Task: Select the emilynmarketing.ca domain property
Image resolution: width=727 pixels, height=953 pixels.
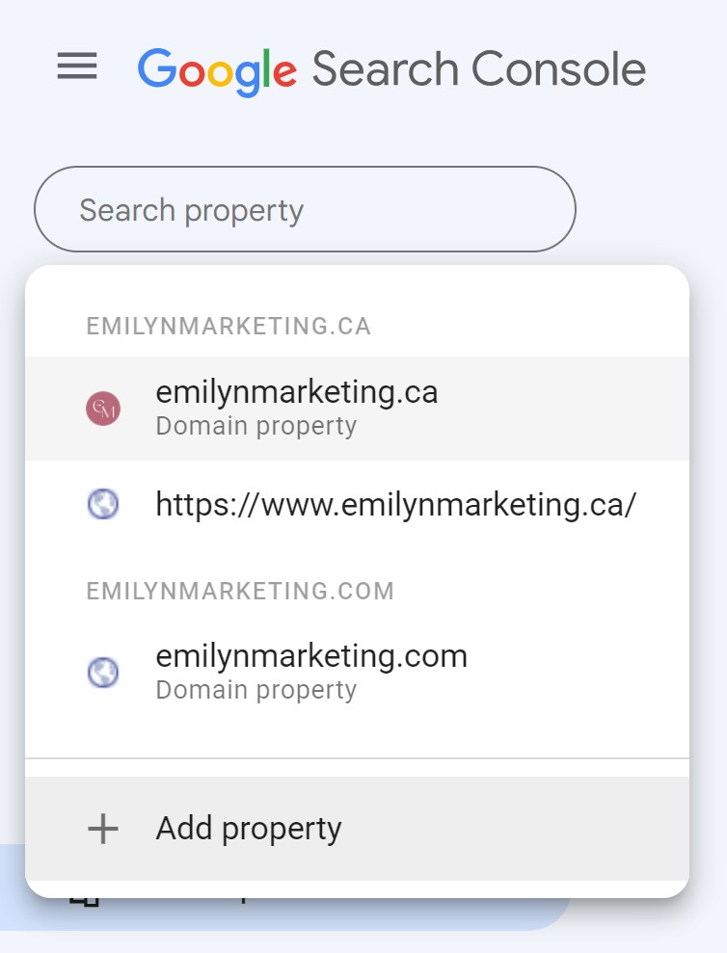Action: point(357,409)
